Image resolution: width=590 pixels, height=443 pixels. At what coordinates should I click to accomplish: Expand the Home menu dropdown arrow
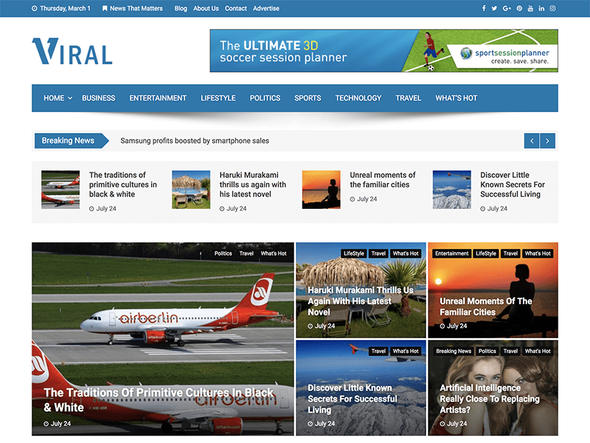coord(70,99)
